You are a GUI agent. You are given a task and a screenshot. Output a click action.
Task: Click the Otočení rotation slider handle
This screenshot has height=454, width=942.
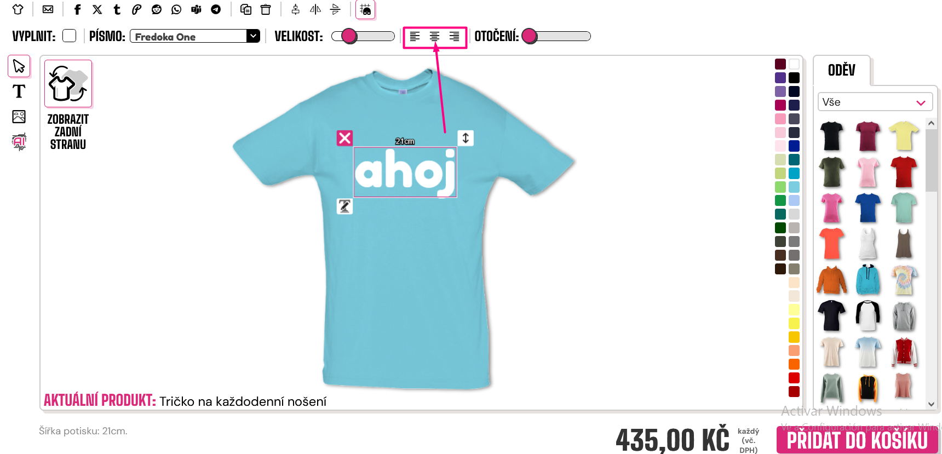point(530,36)
